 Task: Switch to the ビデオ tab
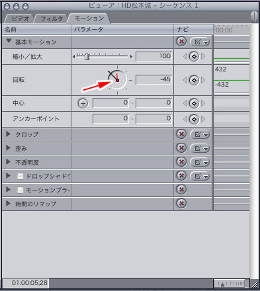20,19
